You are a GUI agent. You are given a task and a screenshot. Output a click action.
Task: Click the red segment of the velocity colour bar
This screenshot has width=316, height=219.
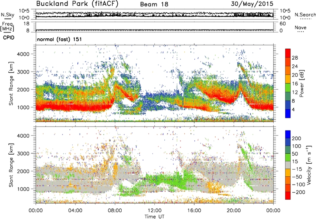(288, 196)
